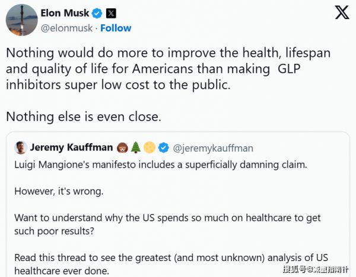
Task: Click the black X affiliation badge by Elon Musk's name
Action: 112,13
